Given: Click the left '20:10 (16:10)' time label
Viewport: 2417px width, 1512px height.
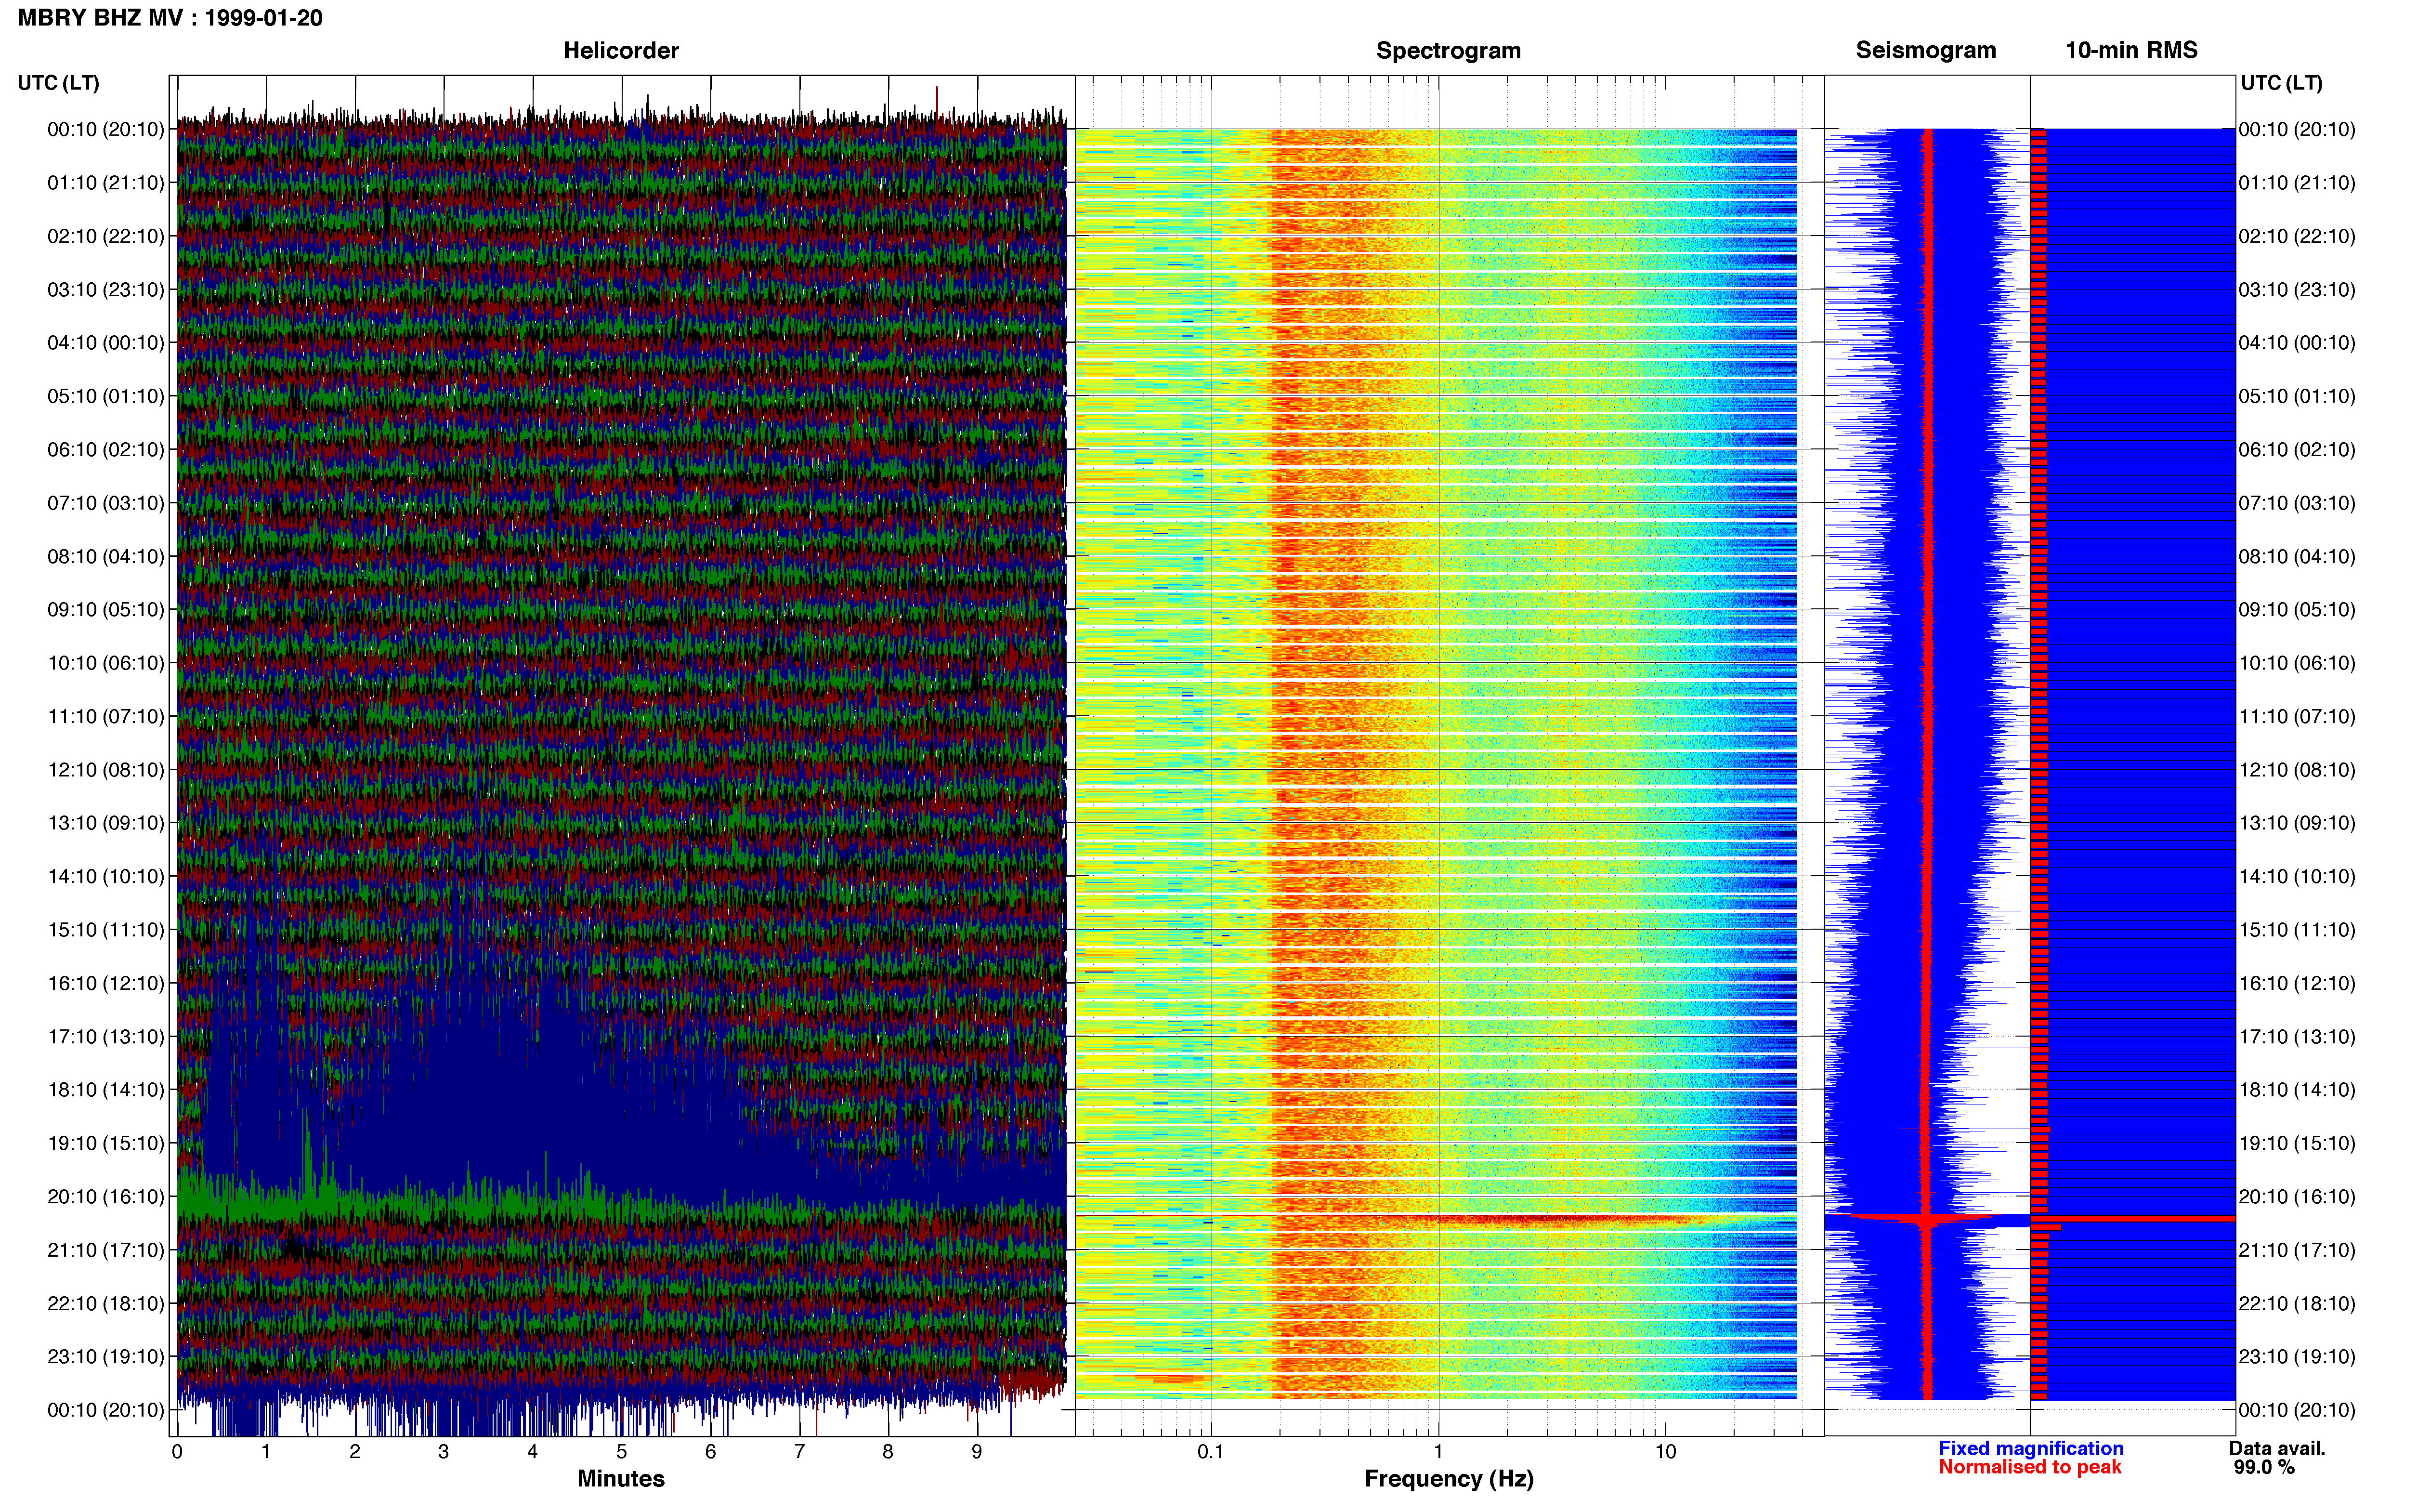Looking at the screenshot, I should pyautogui.click(x=106, y=1197).
